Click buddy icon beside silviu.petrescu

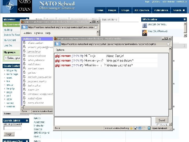coord(24,60)
